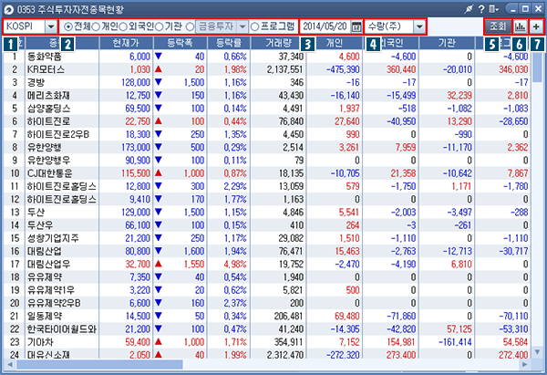
Task: Click the date field 2014/05/20
Action: click(325, 26)
